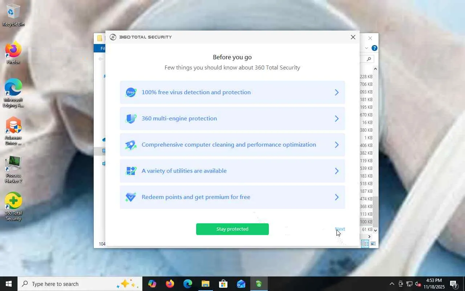Show hidden system tray icons
Screen dimensions: 465x291
click(x=392, y=284)
